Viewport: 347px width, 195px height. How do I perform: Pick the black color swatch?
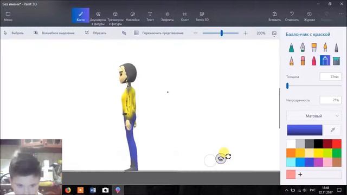tap(318, 144)
